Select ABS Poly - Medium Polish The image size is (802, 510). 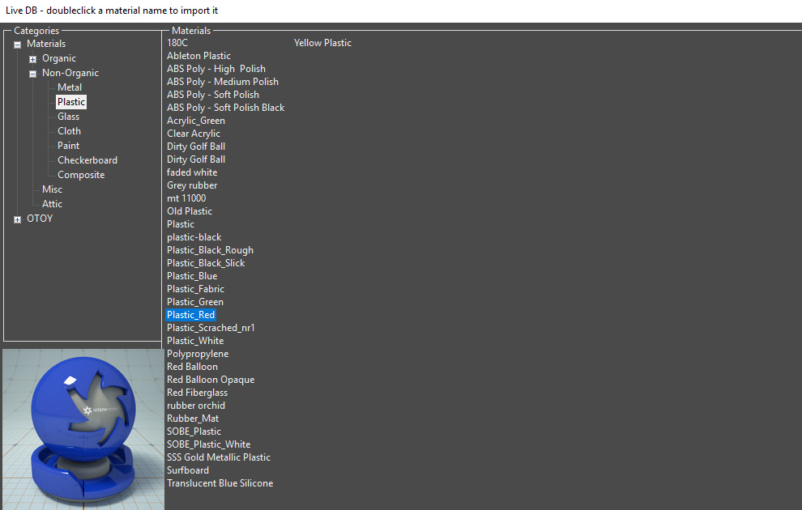click(x=223, y=82)
